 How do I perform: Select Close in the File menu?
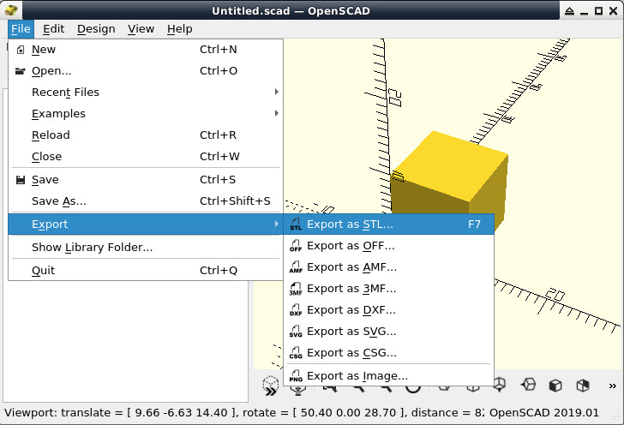coord(145,157)
